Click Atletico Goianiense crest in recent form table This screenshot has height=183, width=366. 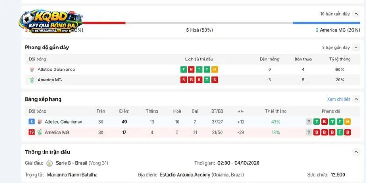tap(32, 70)
